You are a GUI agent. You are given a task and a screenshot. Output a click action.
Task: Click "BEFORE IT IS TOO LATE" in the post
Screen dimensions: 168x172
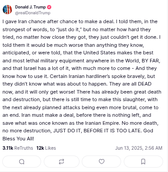tap(113, 131)
